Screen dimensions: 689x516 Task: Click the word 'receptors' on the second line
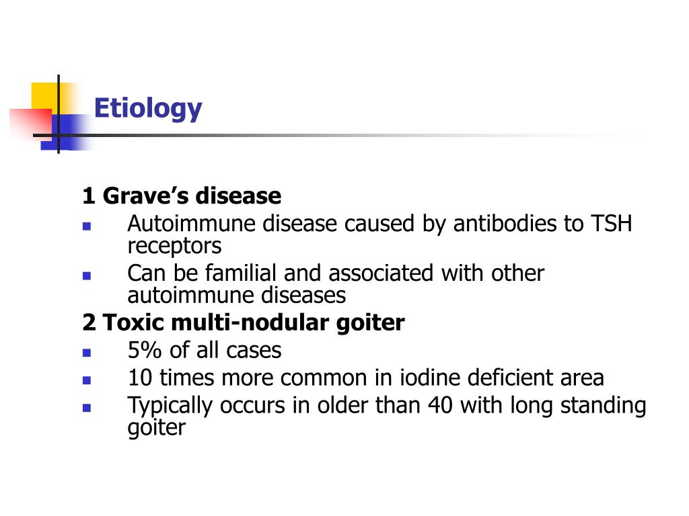[x=174, y=246]
